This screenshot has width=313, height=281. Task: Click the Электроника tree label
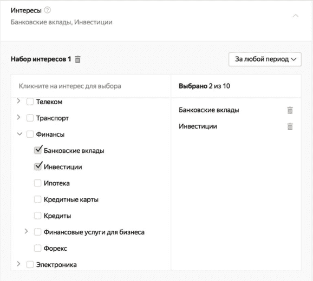[56, 265]
